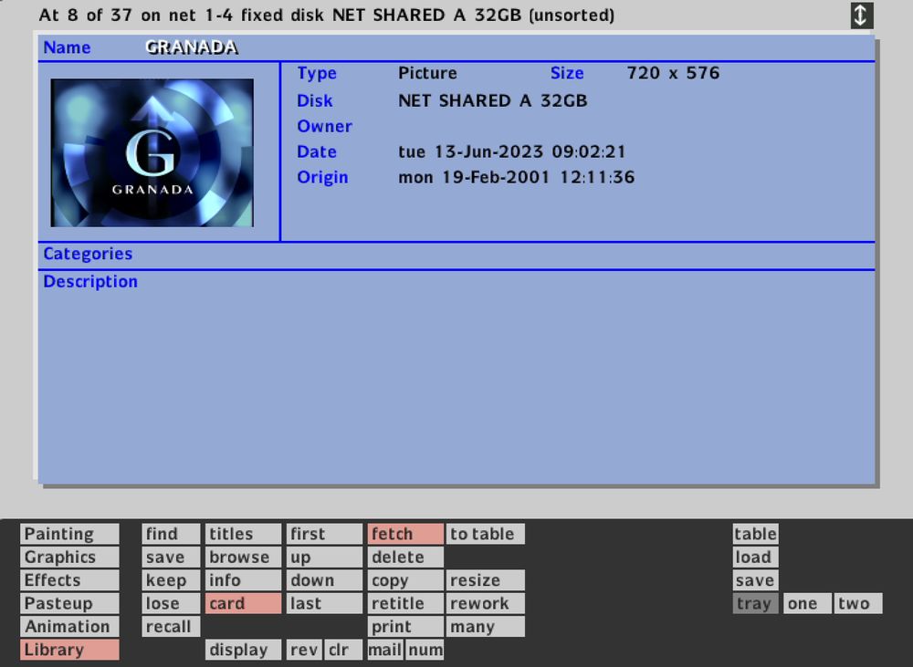Jump to the last library item

click(324, 603)
